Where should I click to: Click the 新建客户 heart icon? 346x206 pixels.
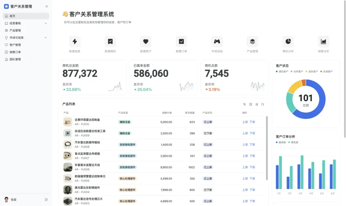click(x=146, y=41)
